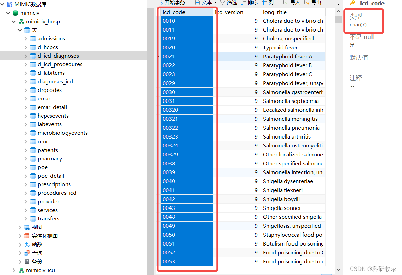The height and width of the screenshot is (275, 402).
Task: Expand the d_icd_diagnoses table node
Action: pos(26,56)
